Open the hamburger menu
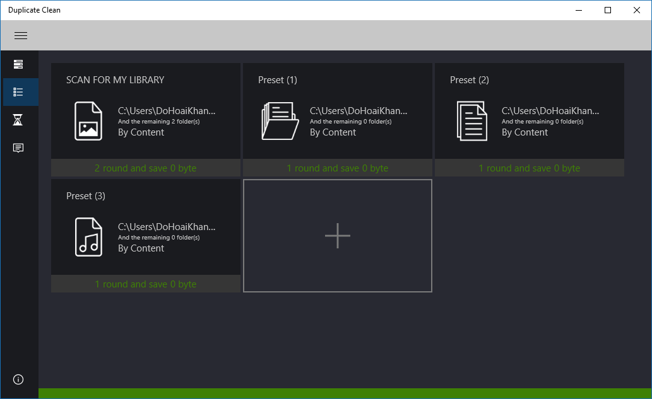The image size is (652, 399). pyautogui.click(x=20, y=36)
